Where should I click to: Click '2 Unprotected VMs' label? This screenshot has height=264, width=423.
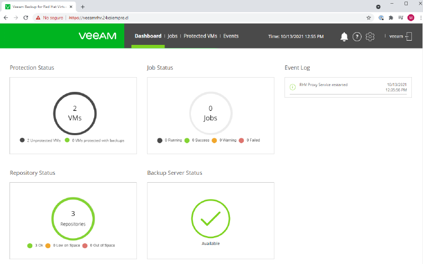(x=44, y=140)
